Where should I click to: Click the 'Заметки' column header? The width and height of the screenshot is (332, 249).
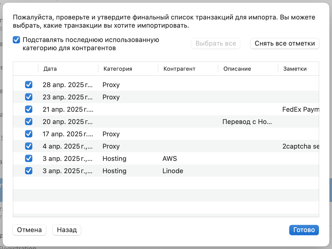298,69
